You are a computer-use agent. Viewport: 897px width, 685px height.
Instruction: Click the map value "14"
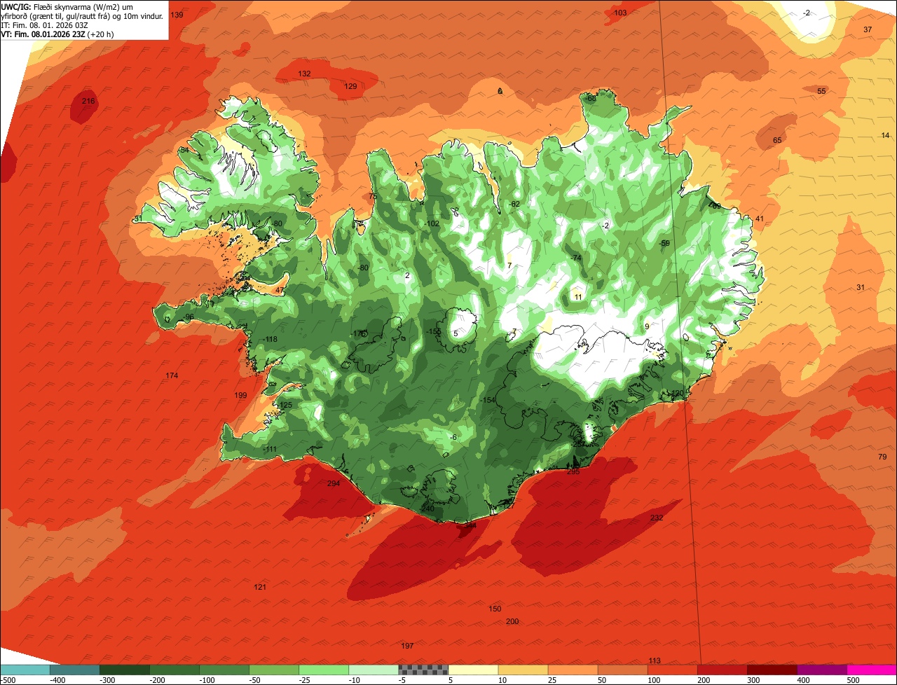885,135
